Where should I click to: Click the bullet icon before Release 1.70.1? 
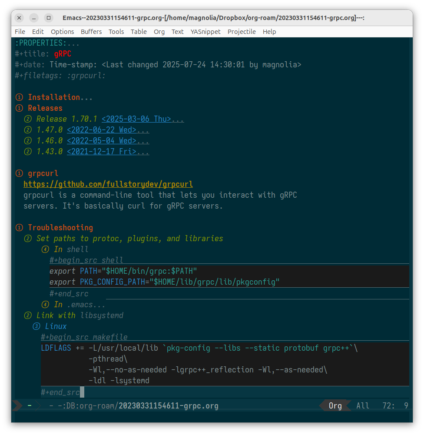click(28, 119)
